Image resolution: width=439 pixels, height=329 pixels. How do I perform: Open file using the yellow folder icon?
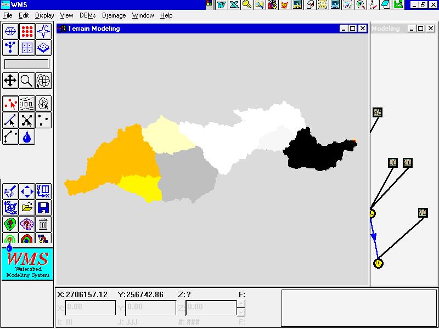pyautogui.click(x=27, y=208)
